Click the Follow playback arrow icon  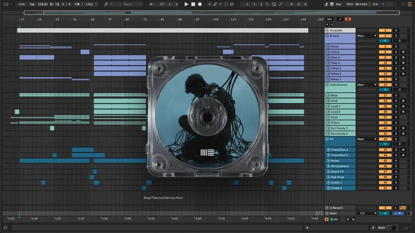click(152, 4)
